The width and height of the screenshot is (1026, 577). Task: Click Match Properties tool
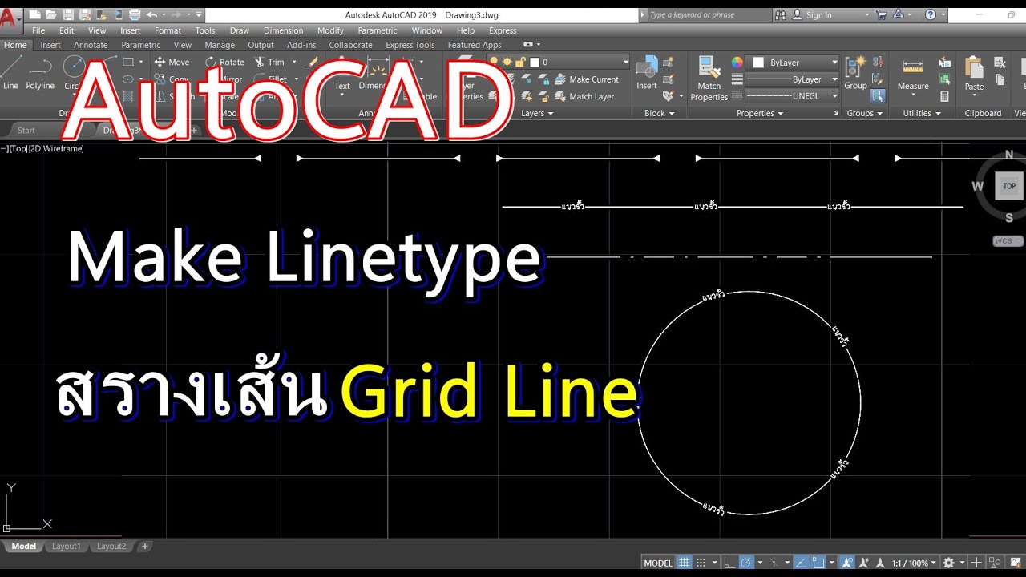click(x=709, y=78)
